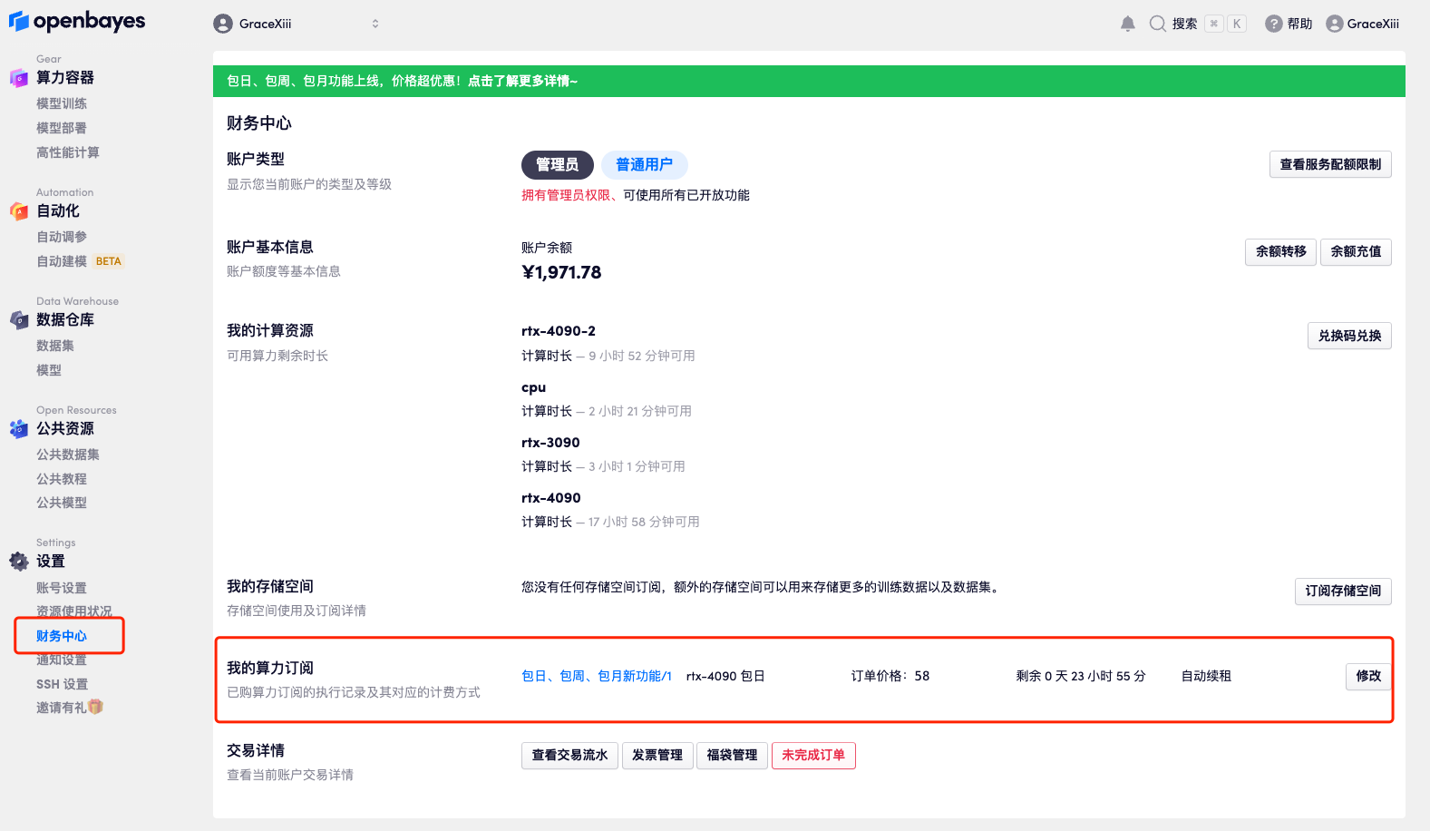
Task: Open 包日、包周、包月新功能/1 link
Action: pos(597,676)
